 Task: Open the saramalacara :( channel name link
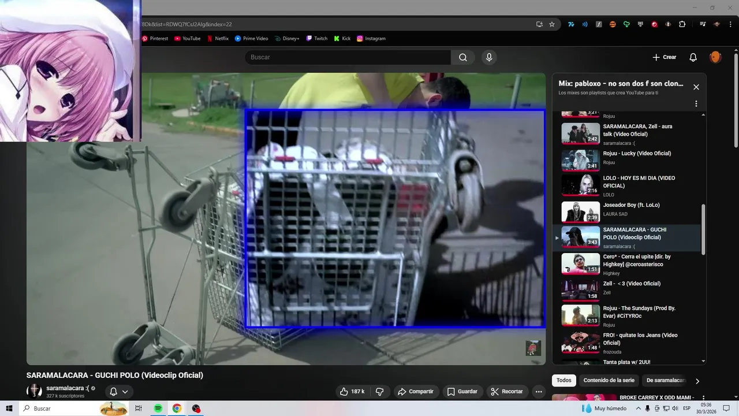pos(68,388)
